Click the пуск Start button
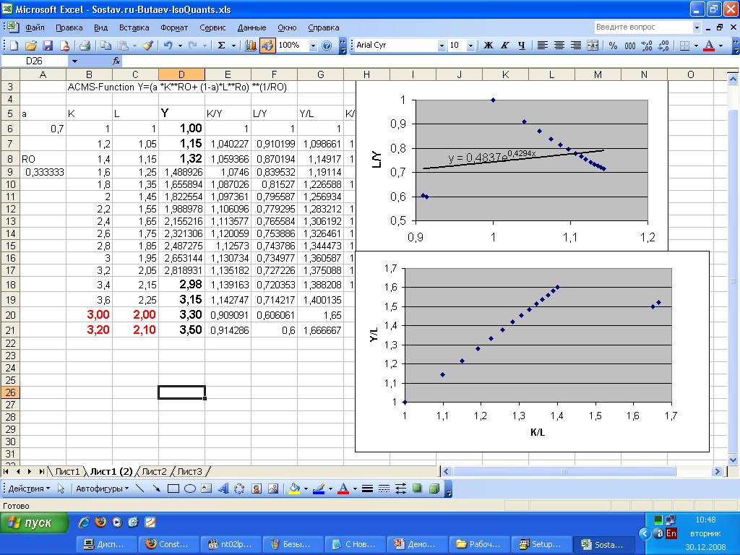 click(x=35, y=522)
